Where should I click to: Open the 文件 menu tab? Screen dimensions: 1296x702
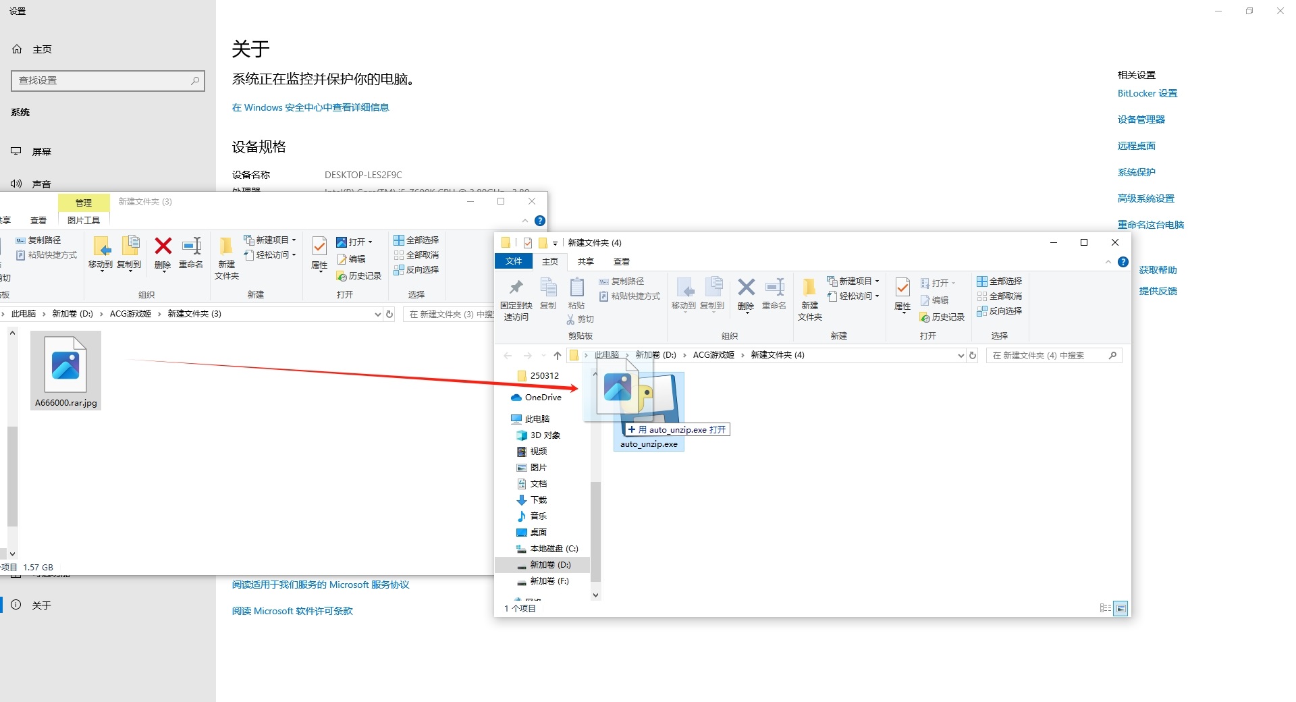coord(514,262)
